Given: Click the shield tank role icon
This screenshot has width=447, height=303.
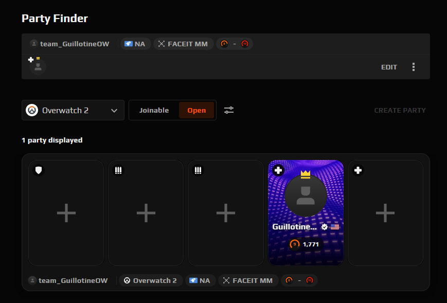Looking at the screenshot, I should point(39,170).
